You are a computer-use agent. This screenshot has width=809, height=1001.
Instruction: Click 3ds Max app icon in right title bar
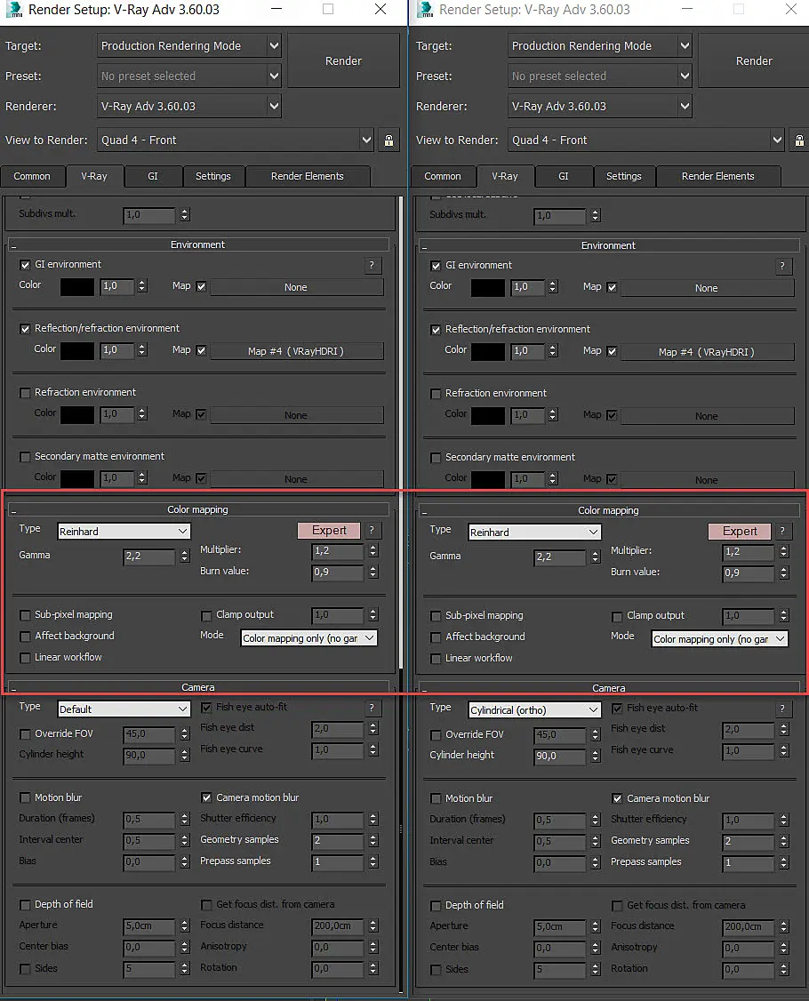[424, 9]
